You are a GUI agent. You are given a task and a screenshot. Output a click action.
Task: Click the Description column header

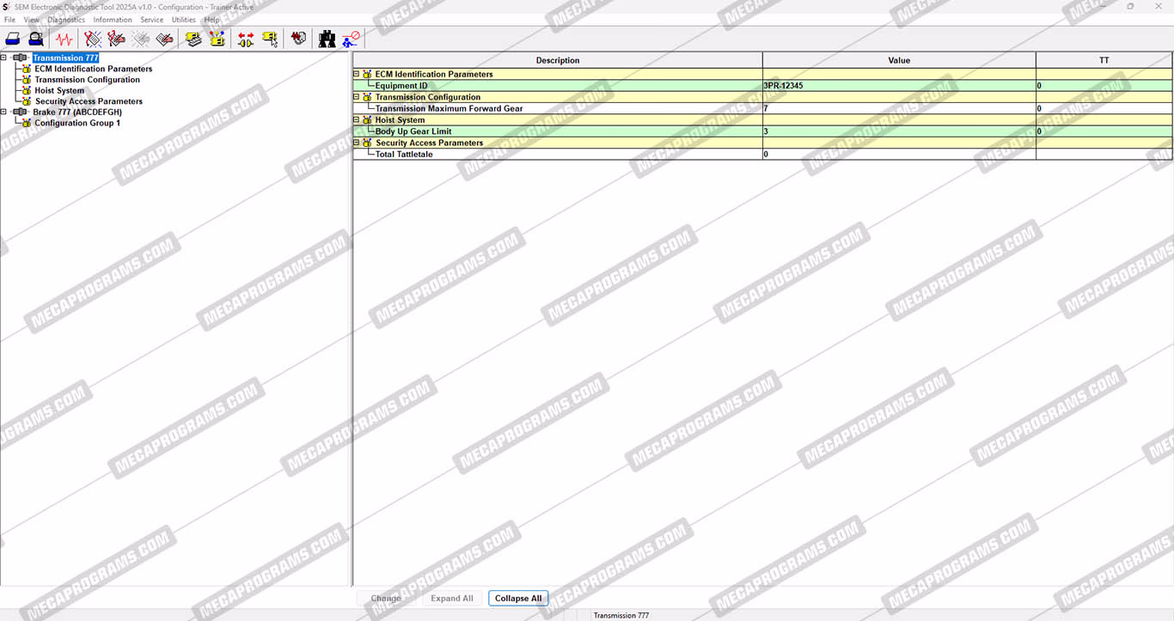[558, 60]
